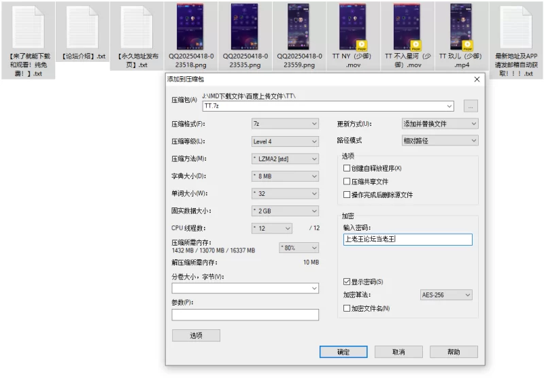
Task: Select the 论坛介绍.txt file icon
Action: 83,27
